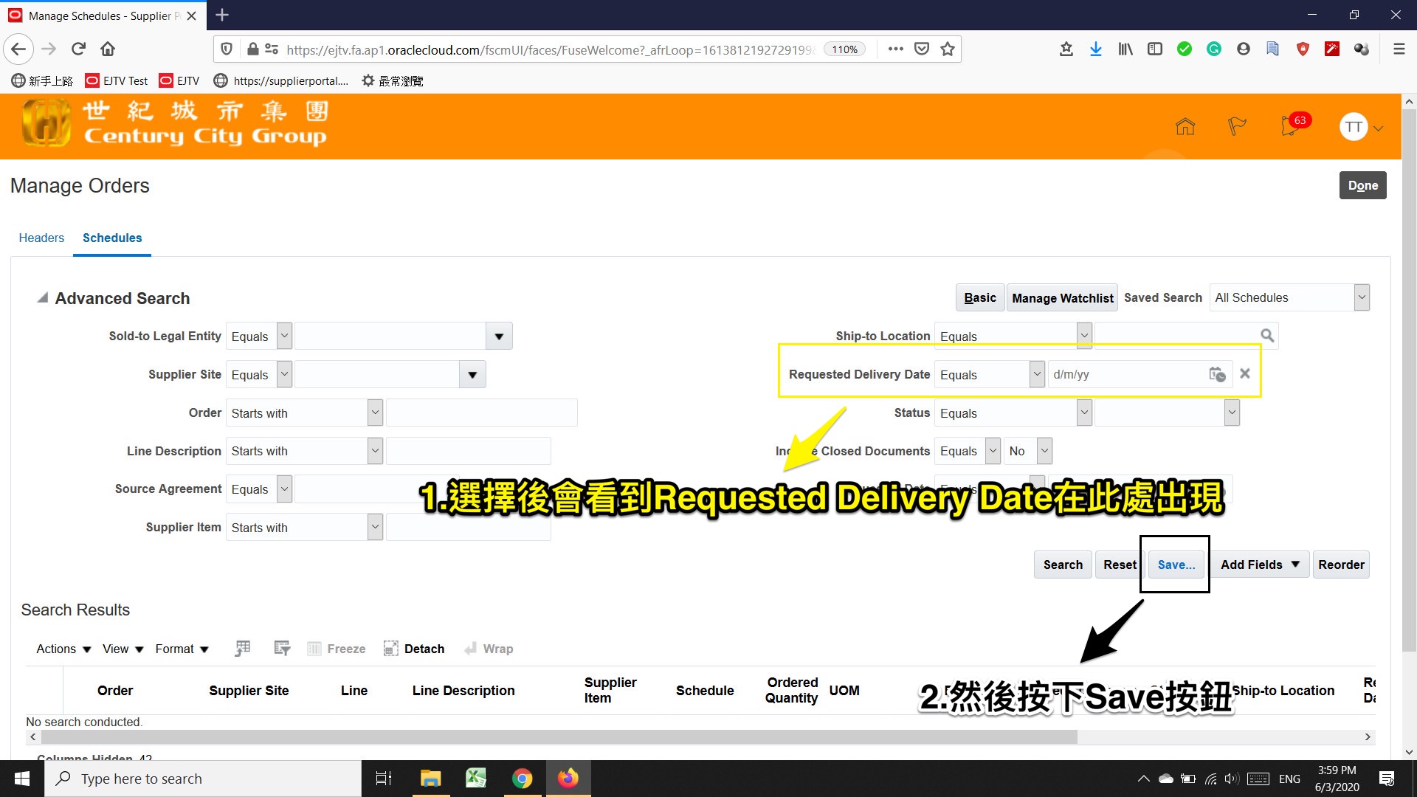1417x797 pixels.
Task: Sort by the Supplier Site column header
Action: click(x=249, y=690)
